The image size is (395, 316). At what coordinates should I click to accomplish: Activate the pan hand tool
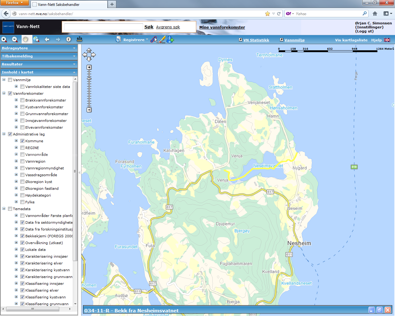[25, 39]
